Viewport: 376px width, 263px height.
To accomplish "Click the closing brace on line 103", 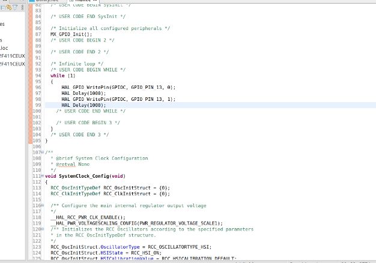I will click(52, 128).
